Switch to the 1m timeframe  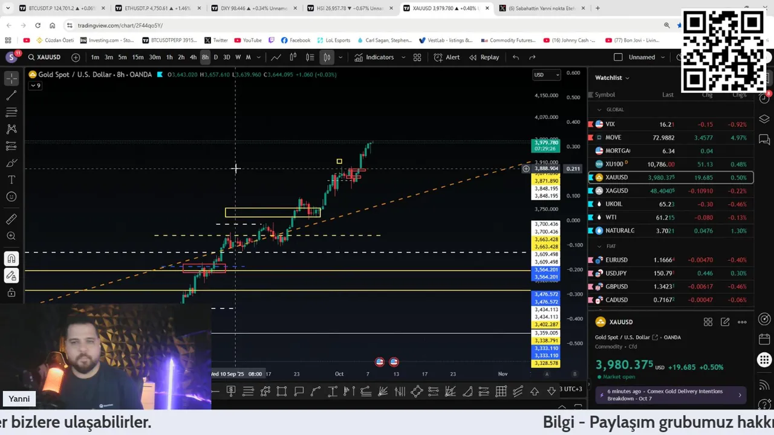[95, 57]
